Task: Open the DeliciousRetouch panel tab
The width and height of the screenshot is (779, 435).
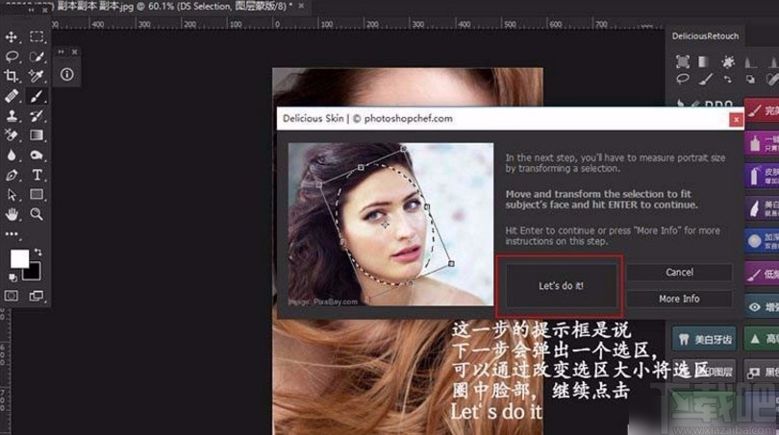Action: pos(705,36)
